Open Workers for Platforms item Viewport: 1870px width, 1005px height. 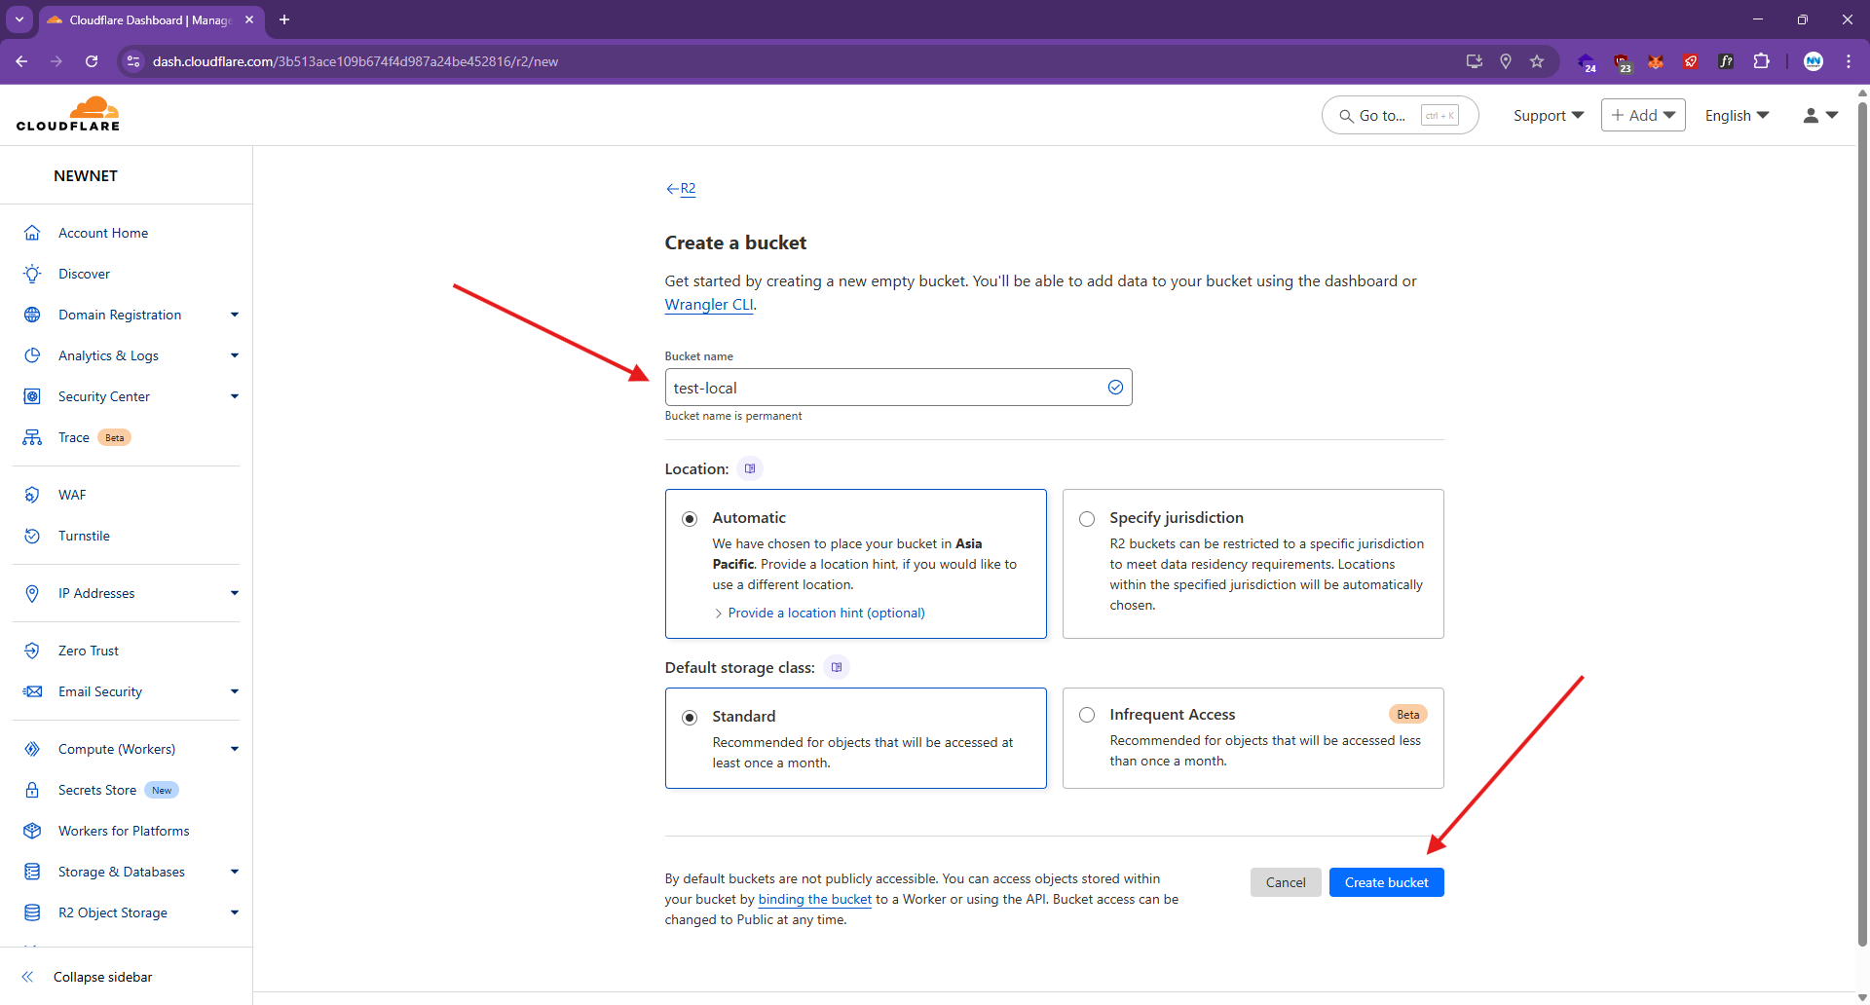tap(124, 831)
